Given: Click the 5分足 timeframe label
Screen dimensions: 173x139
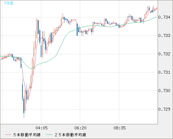Looking at the screenshot, I should coord(9,3).
